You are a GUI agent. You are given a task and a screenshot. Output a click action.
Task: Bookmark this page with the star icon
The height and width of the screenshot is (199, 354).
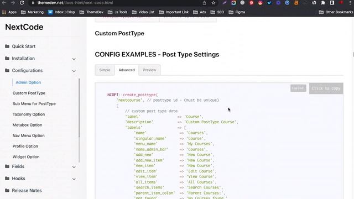point(214,3)
